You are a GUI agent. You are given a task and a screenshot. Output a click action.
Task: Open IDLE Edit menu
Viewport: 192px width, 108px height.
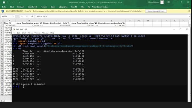pos(19,33)
